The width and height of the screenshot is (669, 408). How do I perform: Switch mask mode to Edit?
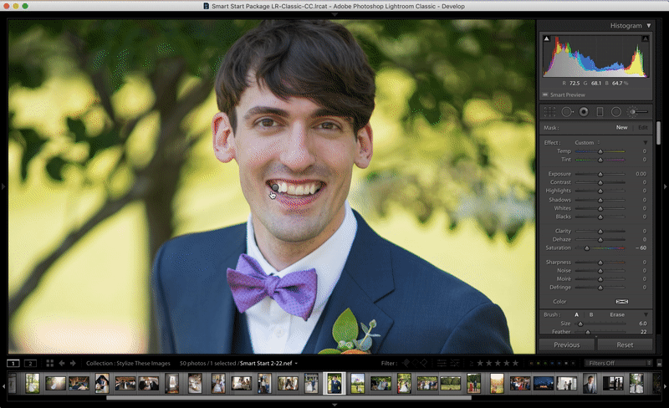point(643,128)
